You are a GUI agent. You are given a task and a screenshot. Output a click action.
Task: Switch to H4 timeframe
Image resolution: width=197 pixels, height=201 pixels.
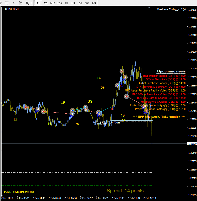click(x=73, y=3)
